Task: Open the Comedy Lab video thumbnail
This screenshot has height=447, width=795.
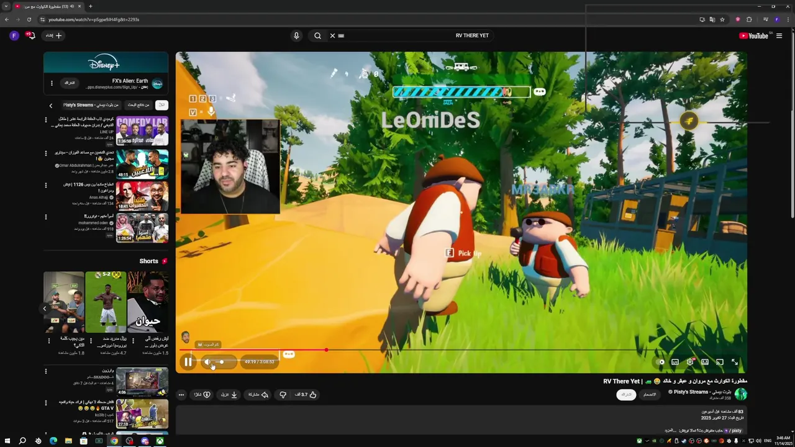Action: click(142, 130)
